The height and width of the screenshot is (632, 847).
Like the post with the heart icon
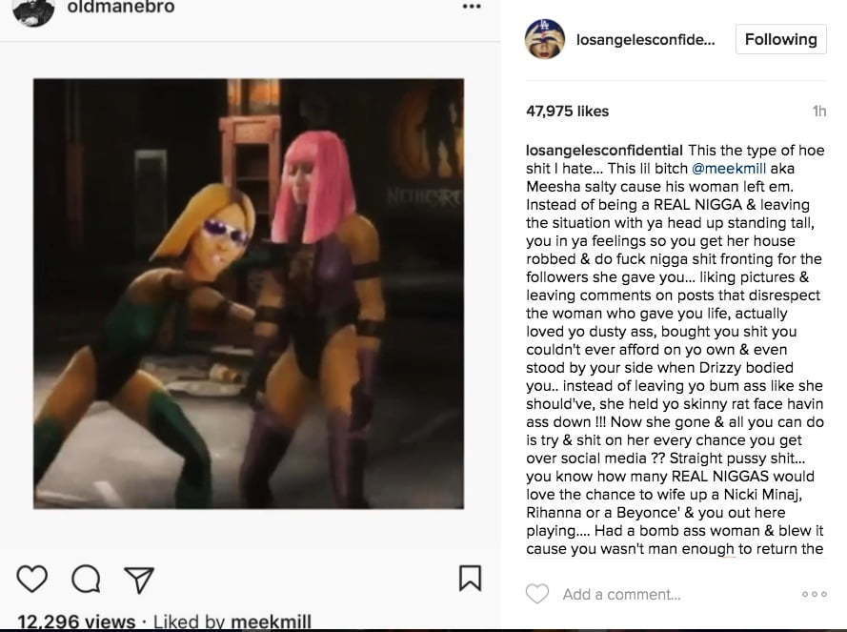[x=32, y=579]
